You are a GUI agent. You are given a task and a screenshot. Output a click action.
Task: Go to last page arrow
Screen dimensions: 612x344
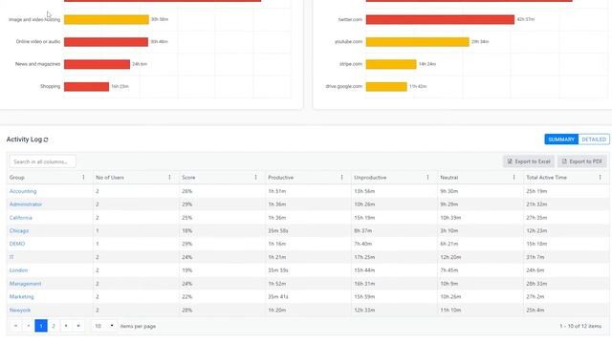coord(78,326)
